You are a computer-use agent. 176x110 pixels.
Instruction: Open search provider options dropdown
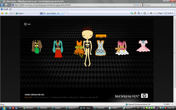pyautogui.click(x=175, y=5)
